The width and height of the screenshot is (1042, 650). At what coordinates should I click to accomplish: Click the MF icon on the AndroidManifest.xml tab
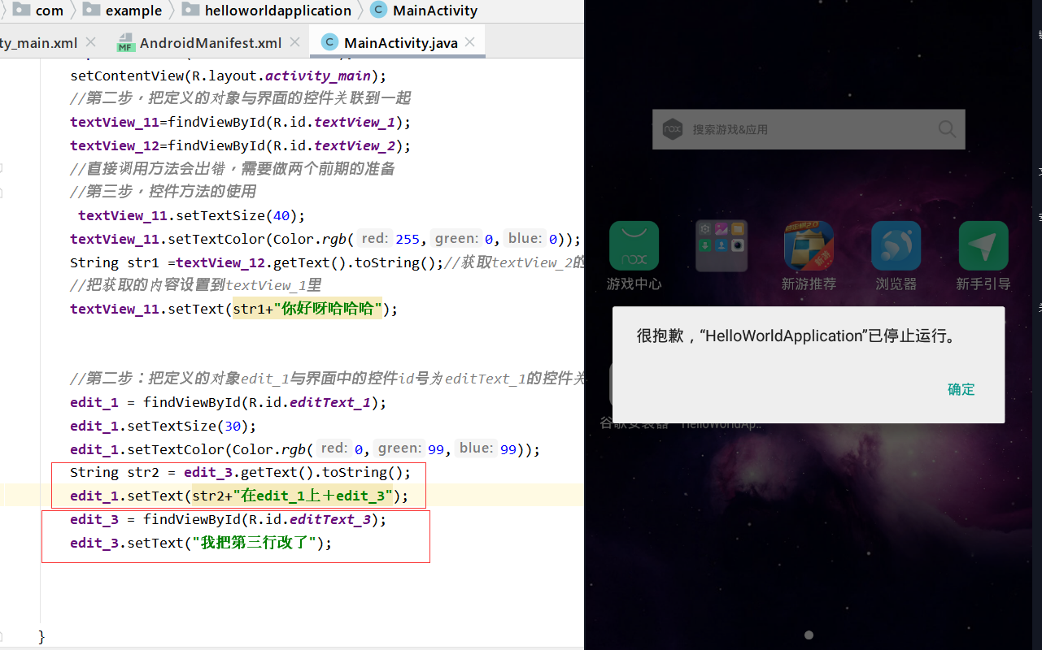pyautogui.click(x=126, y=41)
